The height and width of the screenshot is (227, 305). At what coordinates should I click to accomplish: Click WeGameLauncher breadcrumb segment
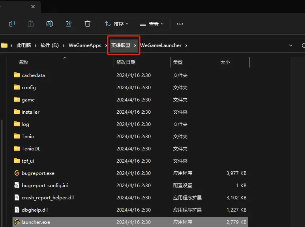point(161,45)
